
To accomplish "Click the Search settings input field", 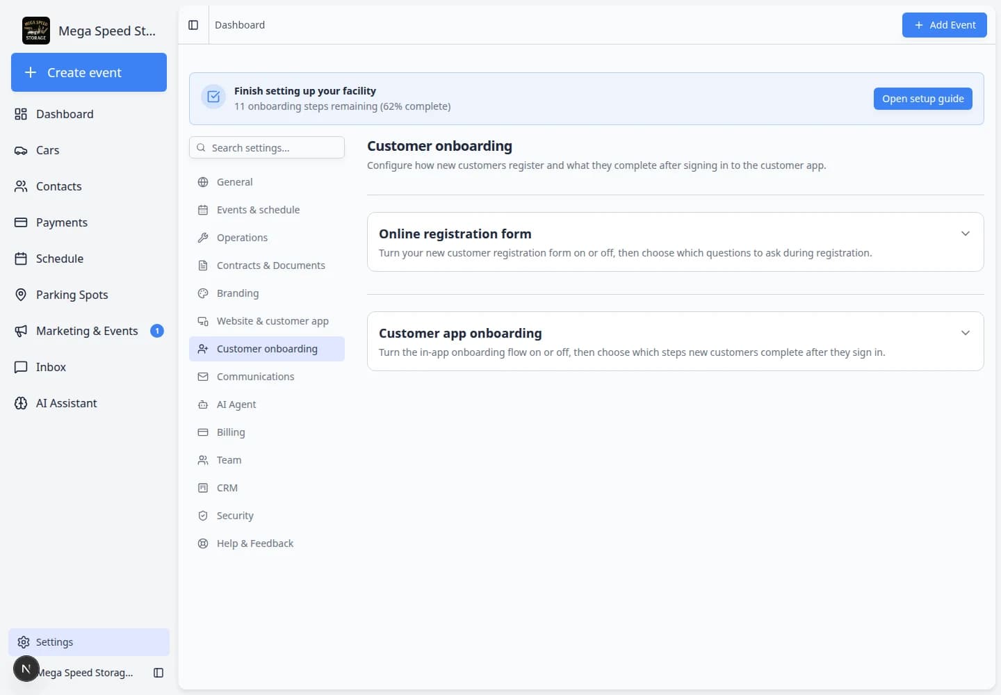I will pyautogui.click(x=267, y=147).
